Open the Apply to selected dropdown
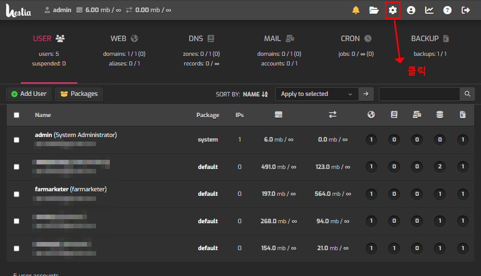 (317, 94)
